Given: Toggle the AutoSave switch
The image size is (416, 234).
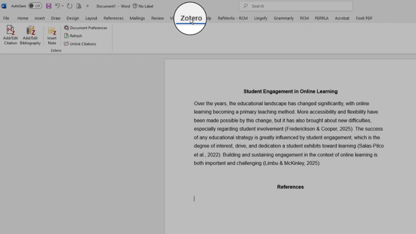Looking at the screenshot, I should (35, 6).
